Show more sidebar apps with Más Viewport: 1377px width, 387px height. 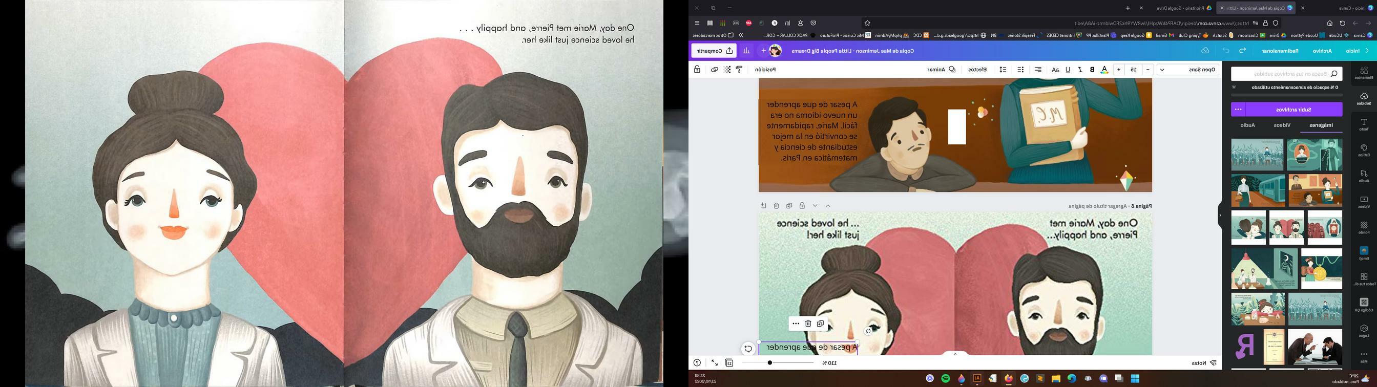1364,357
